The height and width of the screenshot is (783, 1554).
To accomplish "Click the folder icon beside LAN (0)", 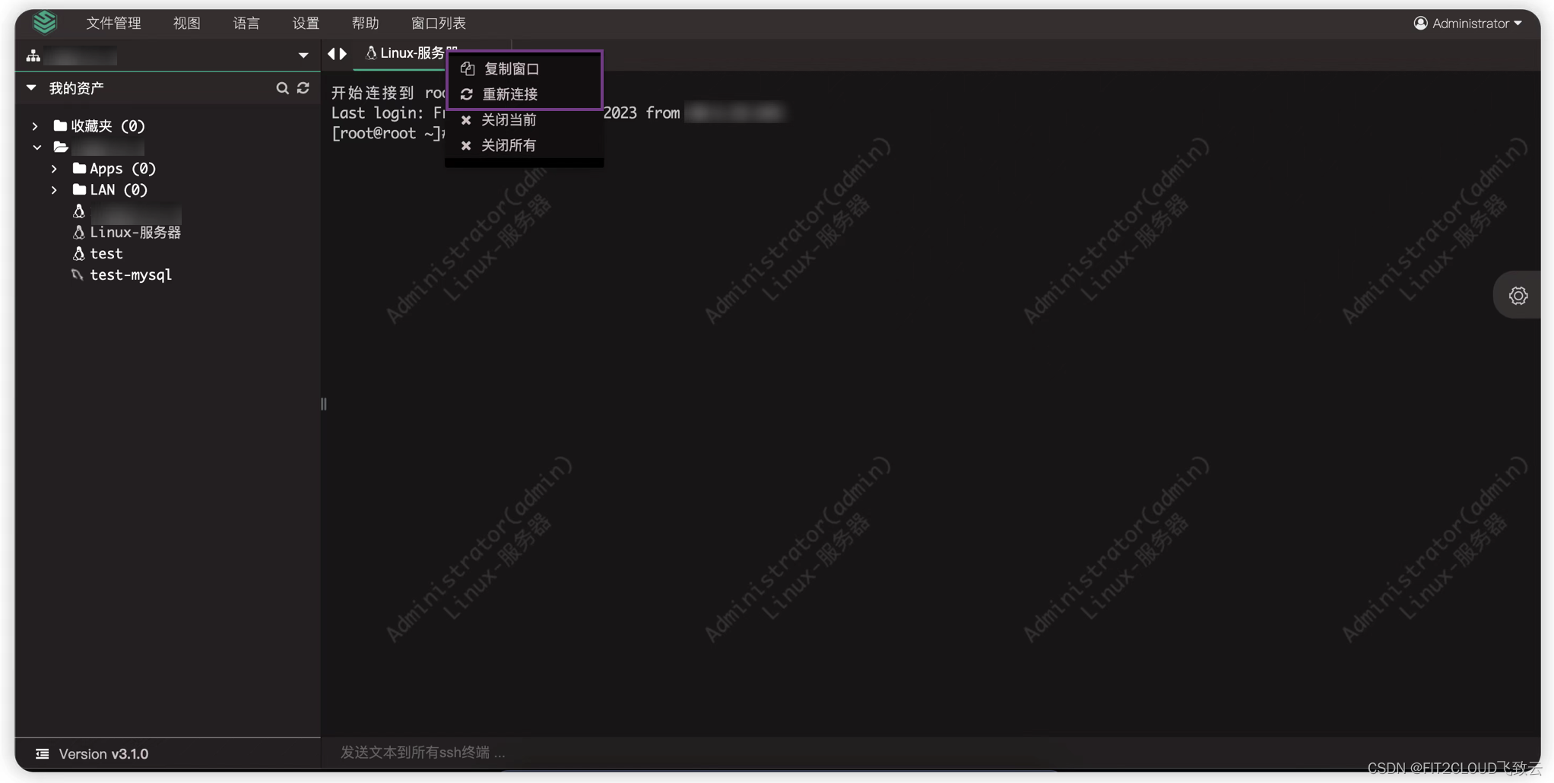I will click(79, 189).
